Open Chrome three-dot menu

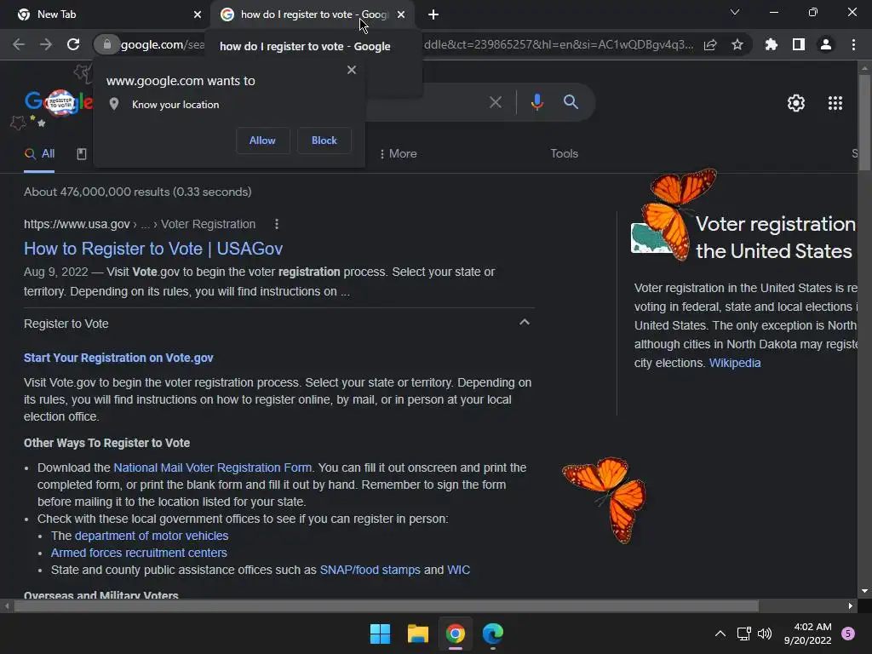pos(853,44)
